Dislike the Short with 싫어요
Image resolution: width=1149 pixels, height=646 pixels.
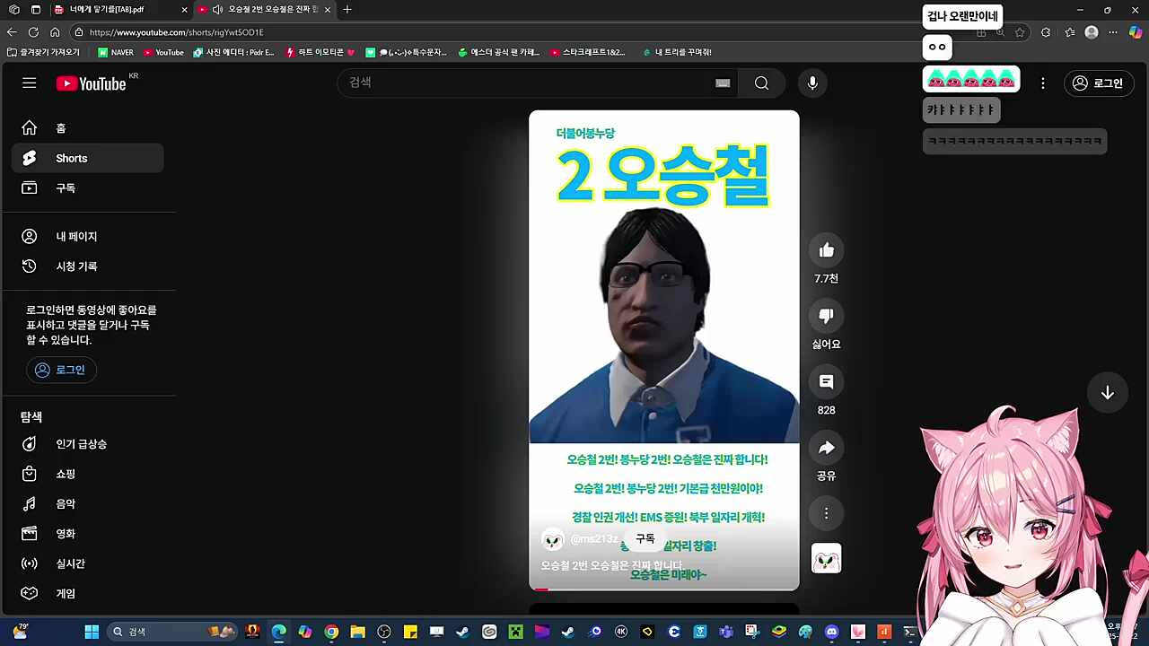point(827,316)
